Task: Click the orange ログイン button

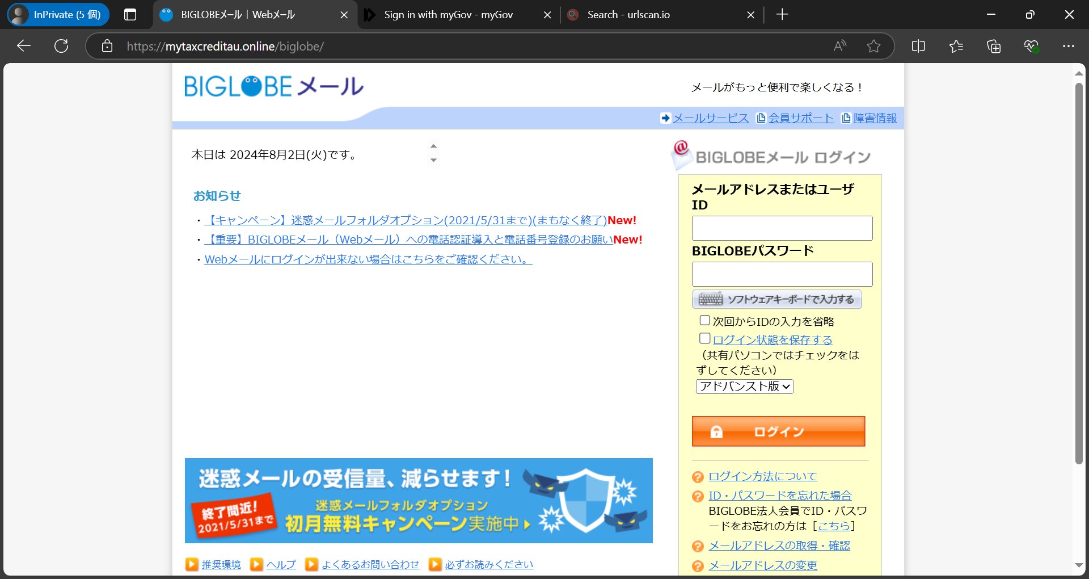Action: pos(778,431)
